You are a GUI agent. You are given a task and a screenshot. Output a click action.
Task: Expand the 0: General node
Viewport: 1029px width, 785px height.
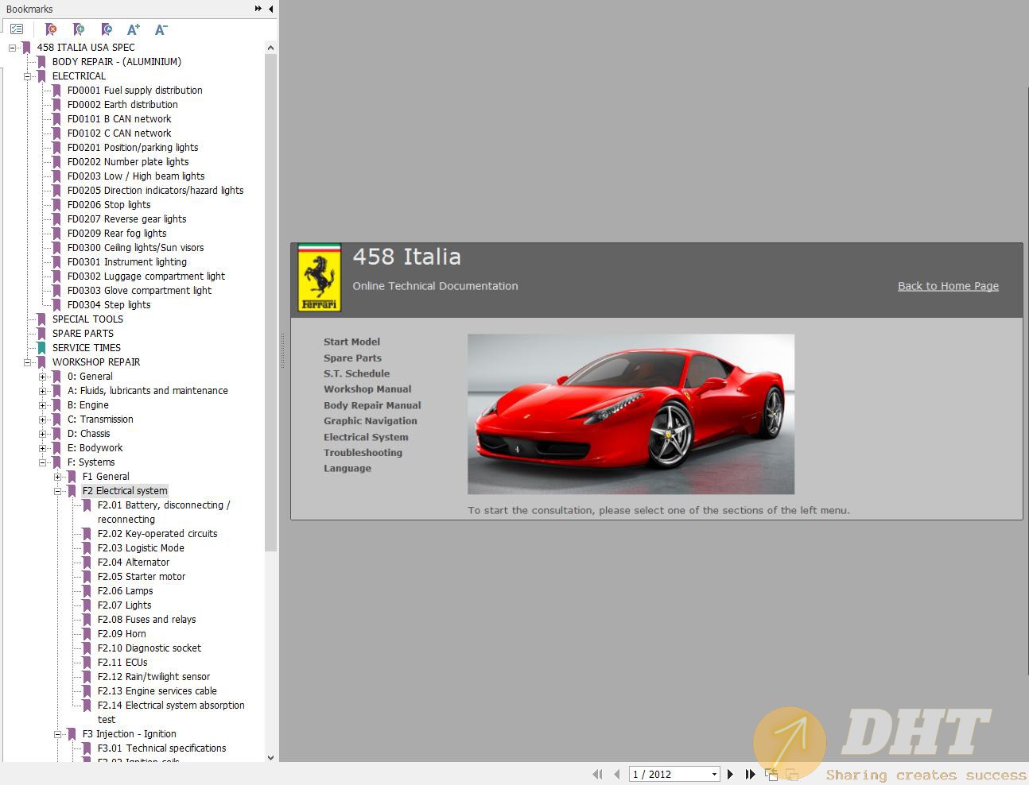click(x=42, y=377)
